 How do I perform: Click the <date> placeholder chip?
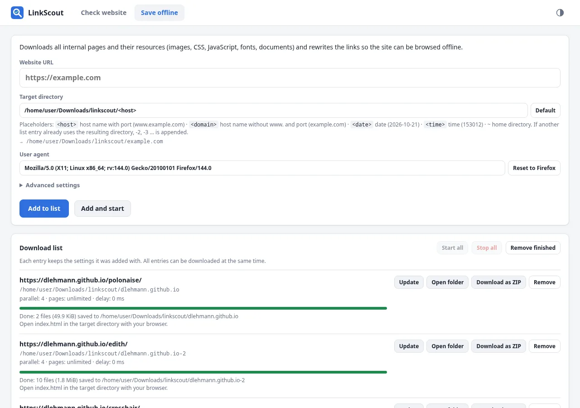tap(362, 125)
